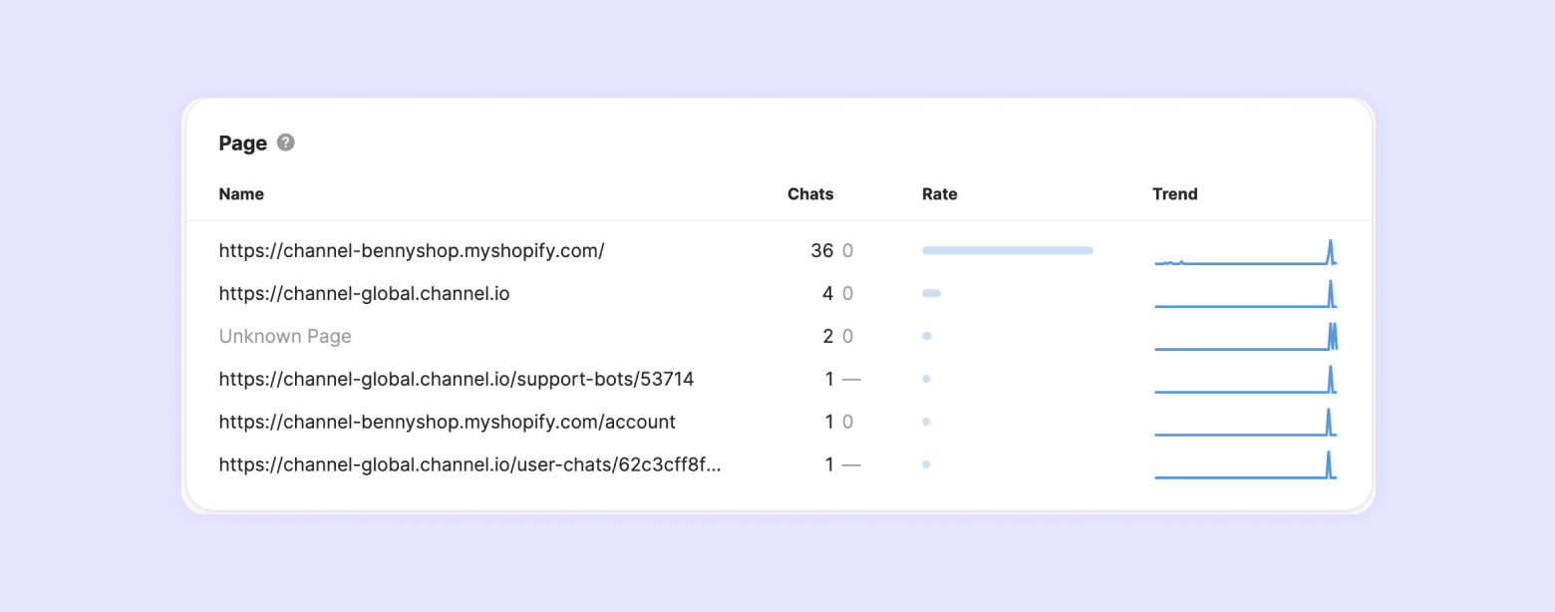
Task: Click the chat count 36 value
Action: [821, 251]
